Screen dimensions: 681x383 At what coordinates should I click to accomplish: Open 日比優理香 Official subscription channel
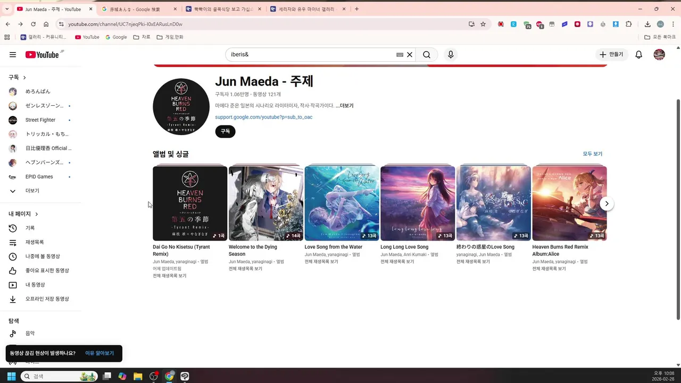pyautogui.click(x=40, y=148)
